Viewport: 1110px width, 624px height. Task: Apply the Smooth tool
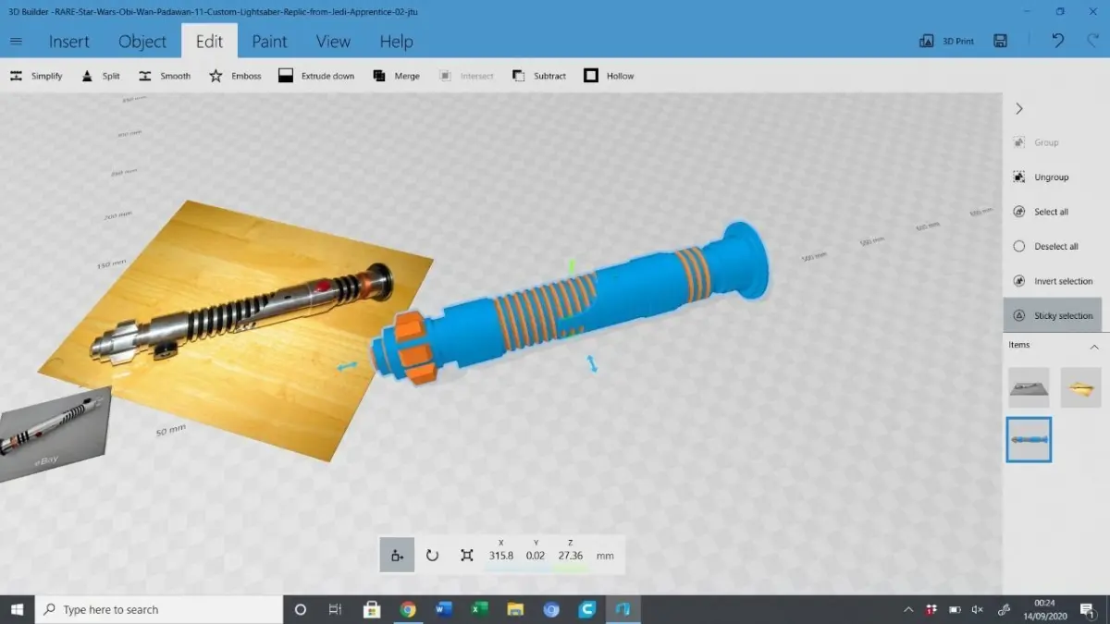point(165,76)
